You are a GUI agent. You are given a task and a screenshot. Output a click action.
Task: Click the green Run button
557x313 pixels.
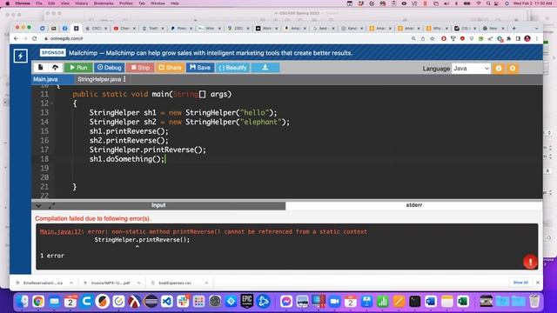[78, 68]
